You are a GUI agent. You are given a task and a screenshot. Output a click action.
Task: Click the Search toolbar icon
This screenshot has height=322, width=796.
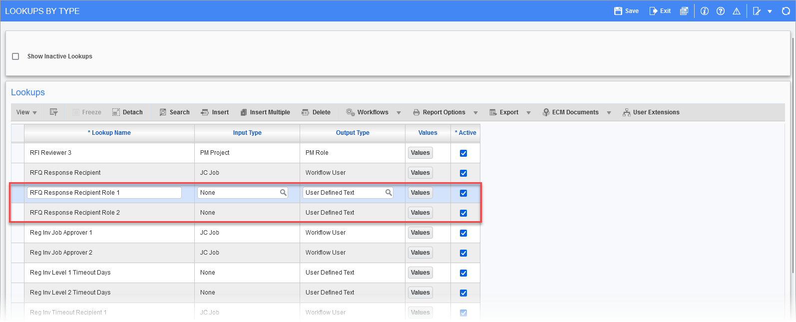[x=163, y=112]
